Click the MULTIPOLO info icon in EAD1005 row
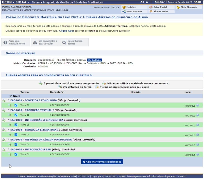 (x=198, y=144)
